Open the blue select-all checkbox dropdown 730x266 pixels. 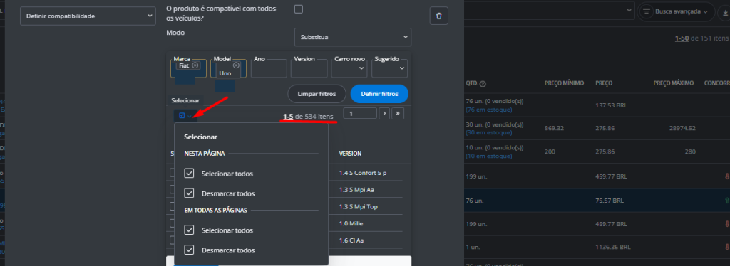(x=185, y=116)
